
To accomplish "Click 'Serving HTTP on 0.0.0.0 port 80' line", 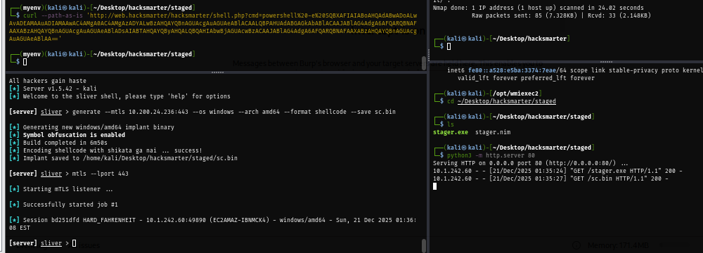I will 531,163.
